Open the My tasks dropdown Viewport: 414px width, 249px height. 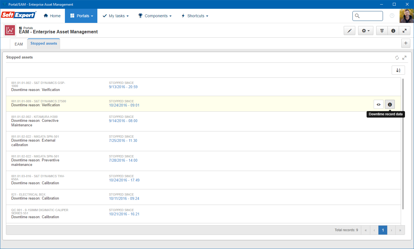116,16
